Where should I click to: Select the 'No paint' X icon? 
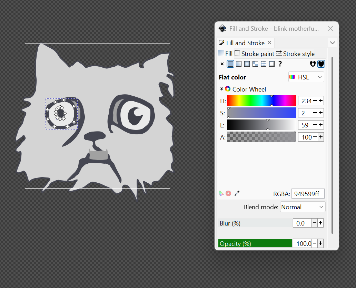point(222,64)
